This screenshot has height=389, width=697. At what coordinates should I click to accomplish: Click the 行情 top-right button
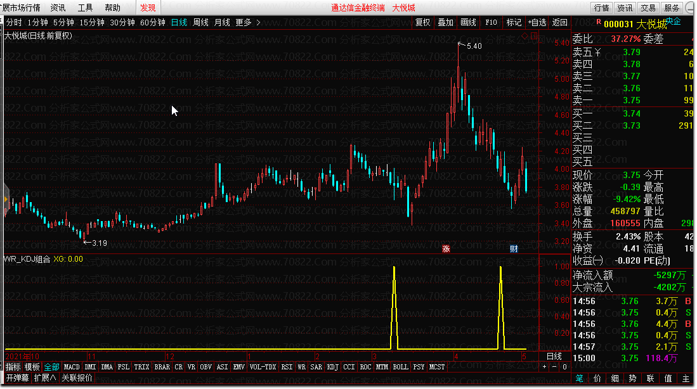(601, 8)
